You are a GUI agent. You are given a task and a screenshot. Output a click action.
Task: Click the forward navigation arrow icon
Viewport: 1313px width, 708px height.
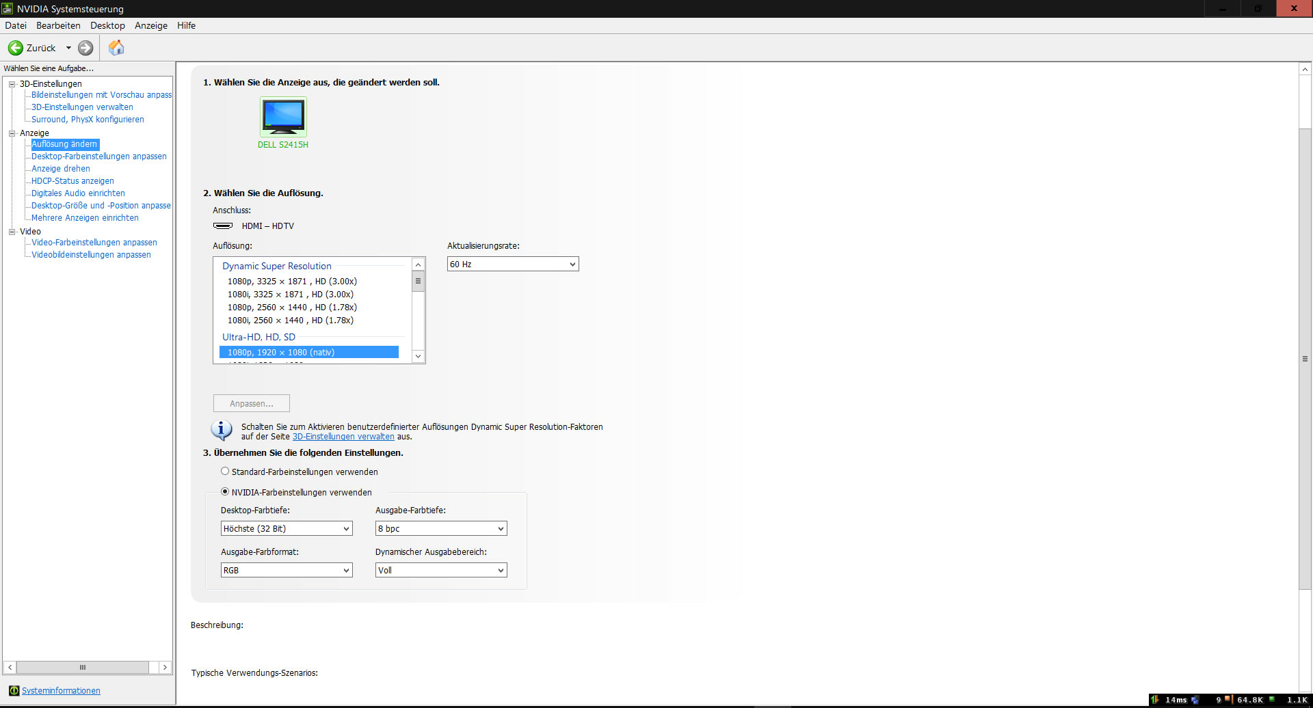click(x=85, y=48)
